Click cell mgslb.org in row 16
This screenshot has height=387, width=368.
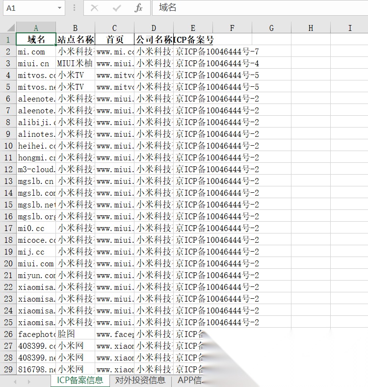36,216
